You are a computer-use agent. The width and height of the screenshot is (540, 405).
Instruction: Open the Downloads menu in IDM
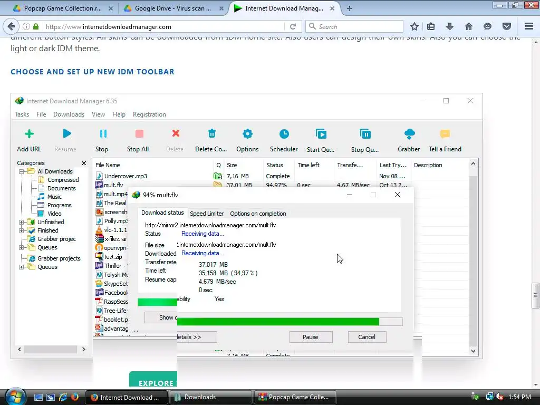click(x=69, y=114)
